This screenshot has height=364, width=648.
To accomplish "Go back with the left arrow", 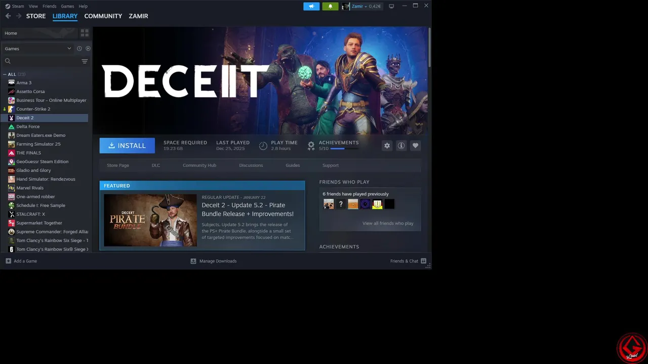I will coord(8,16).
